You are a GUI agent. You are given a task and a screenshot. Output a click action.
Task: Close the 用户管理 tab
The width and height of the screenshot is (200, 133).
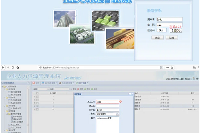pyautogui.click(x=87, y=83)
